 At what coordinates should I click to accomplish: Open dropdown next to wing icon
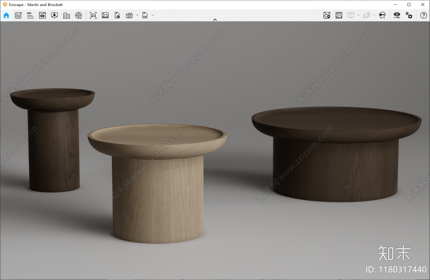click(x=374, y=15)
